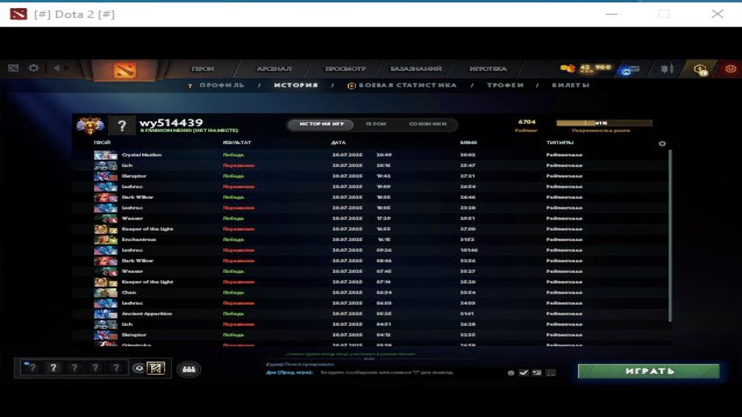This screenshot has width=742, height=417.
Task: Open the Арсенал top menu tab
Action: coord(274,68)
